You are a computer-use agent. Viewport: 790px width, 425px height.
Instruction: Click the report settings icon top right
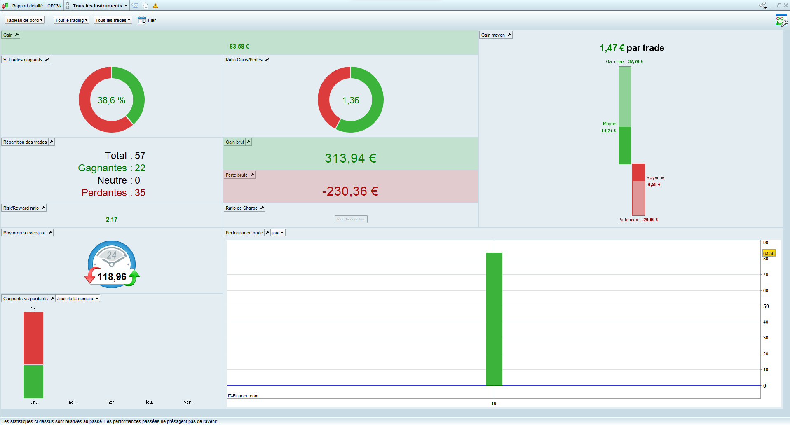[x=781, y=20]
